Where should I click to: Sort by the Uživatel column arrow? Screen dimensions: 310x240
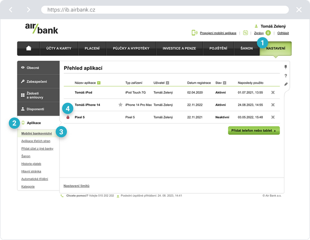[x=167, y=83]
